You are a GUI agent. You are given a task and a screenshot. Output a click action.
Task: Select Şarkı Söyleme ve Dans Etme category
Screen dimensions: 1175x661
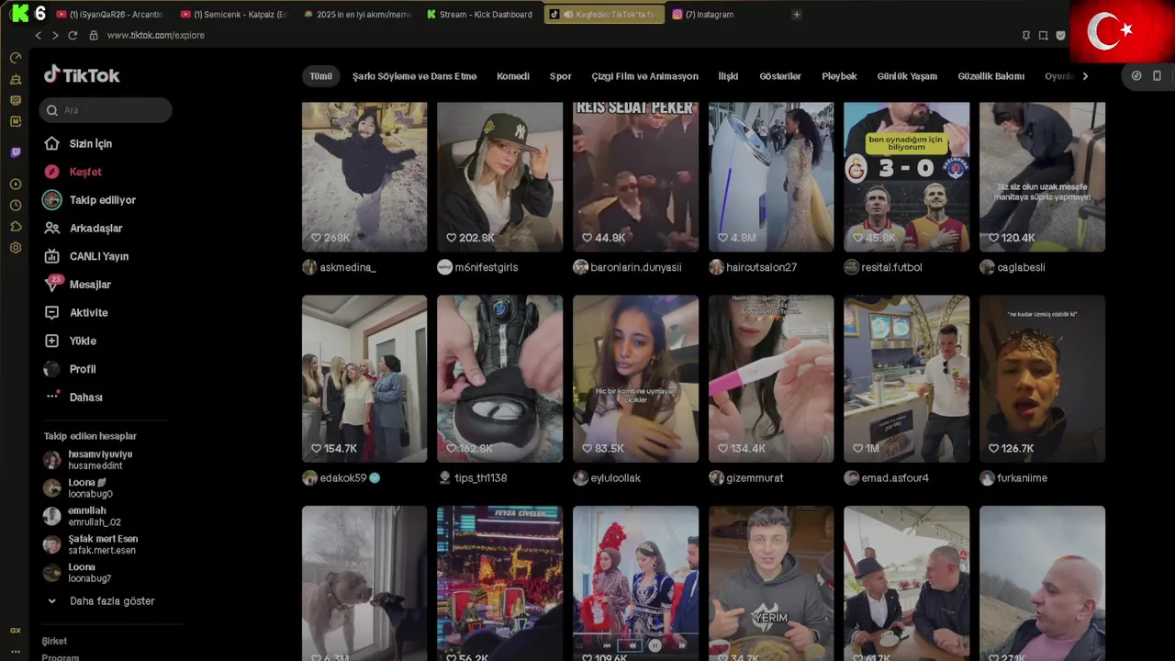coord(414,76)
